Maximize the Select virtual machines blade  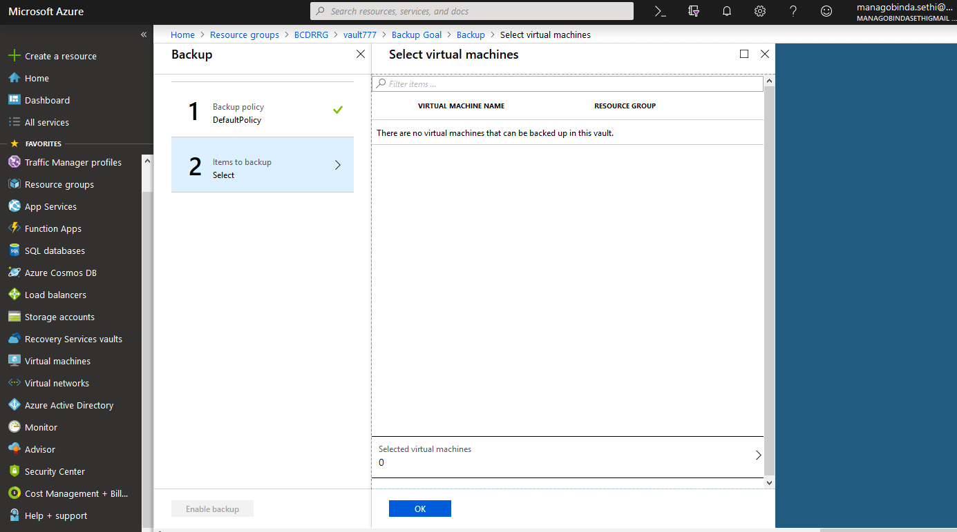pyautogui.click(x=744, y=54)
